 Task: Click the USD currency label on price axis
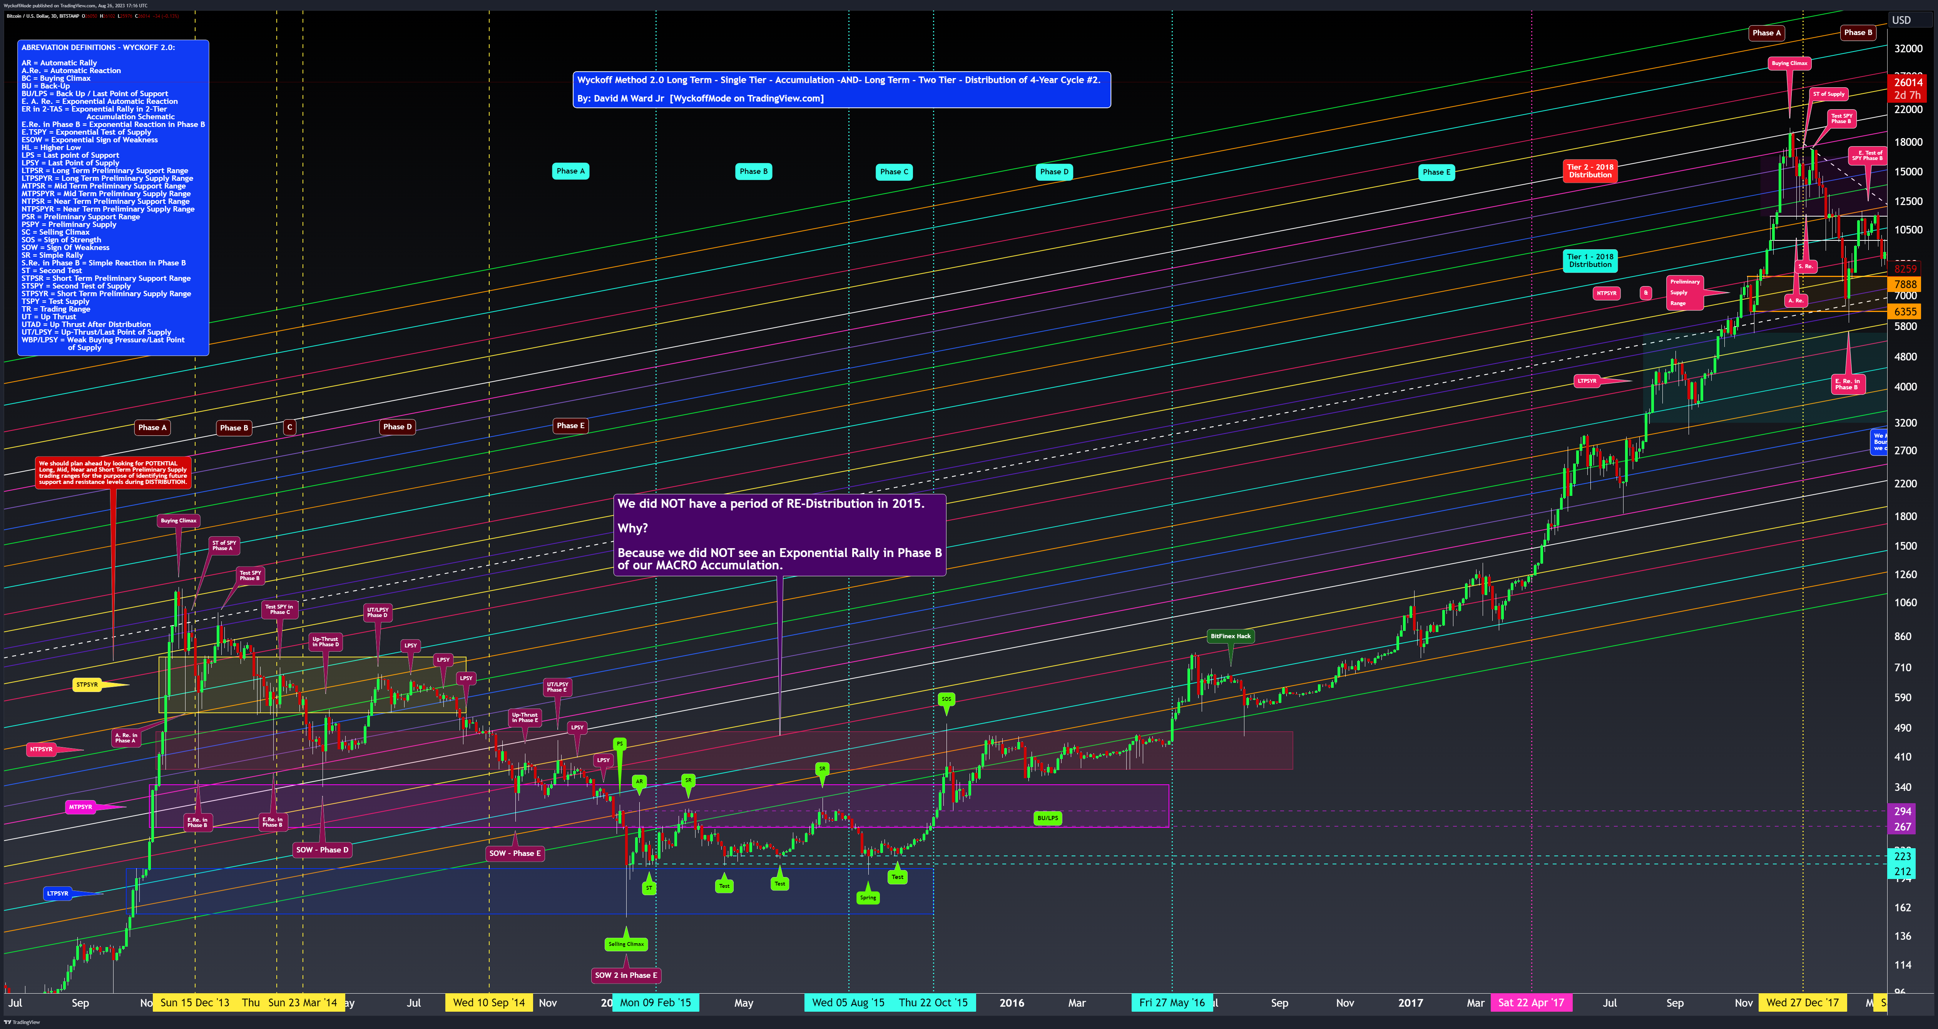[x=1902, y=20]
